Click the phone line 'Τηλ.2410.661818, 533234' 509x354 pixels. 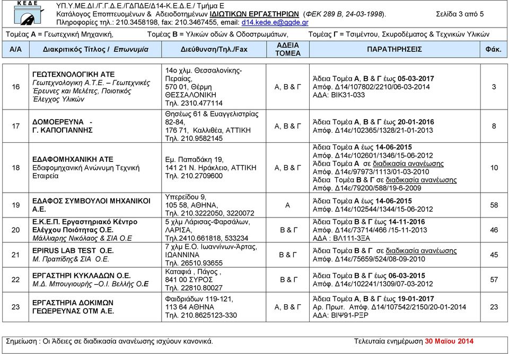tap(206, 238)
